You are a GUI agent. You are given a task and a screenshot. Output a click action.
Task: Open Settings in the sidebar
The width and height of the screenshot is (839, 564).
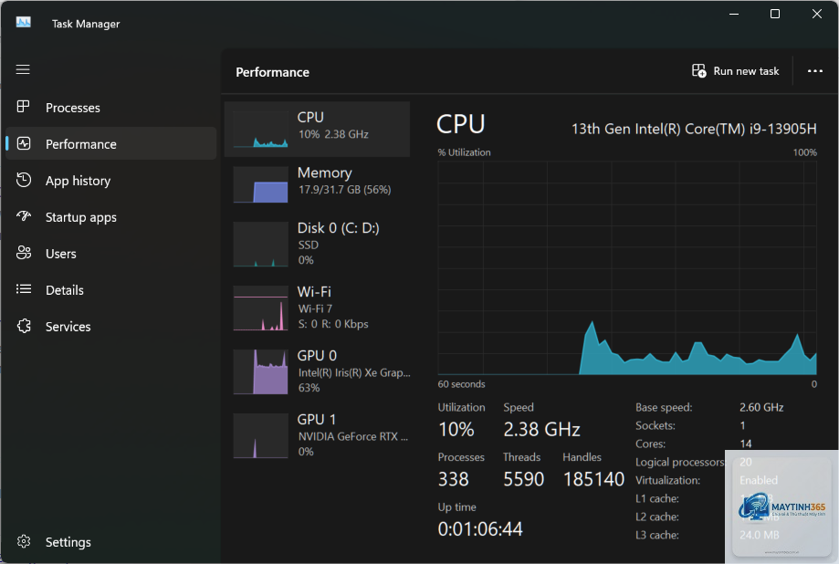[110, 541]
